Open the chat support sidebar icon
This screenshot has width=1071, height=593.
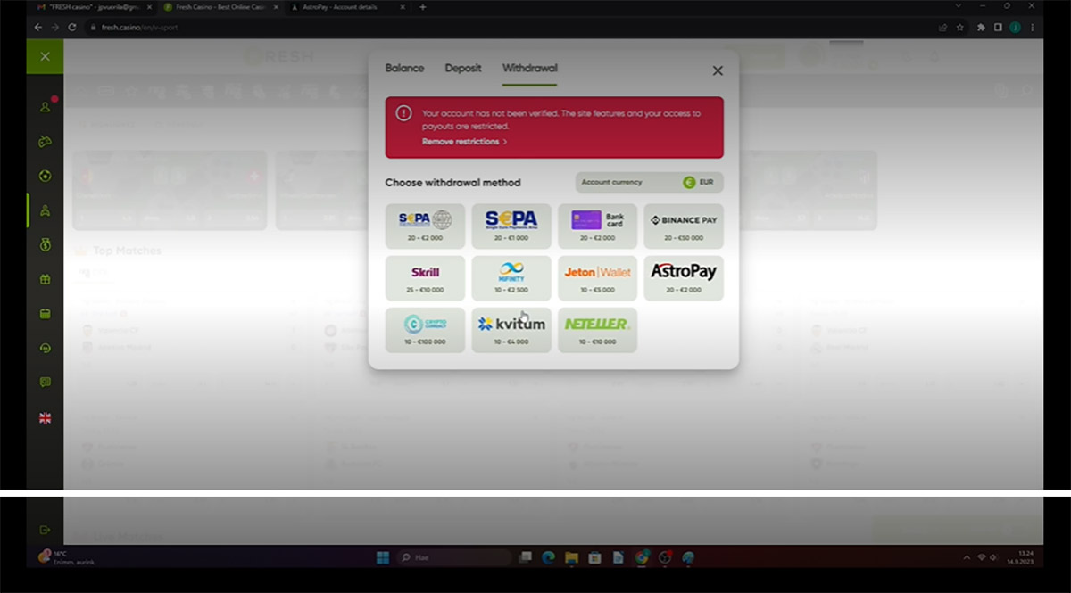pyautogui.click(x=45, y=383)
